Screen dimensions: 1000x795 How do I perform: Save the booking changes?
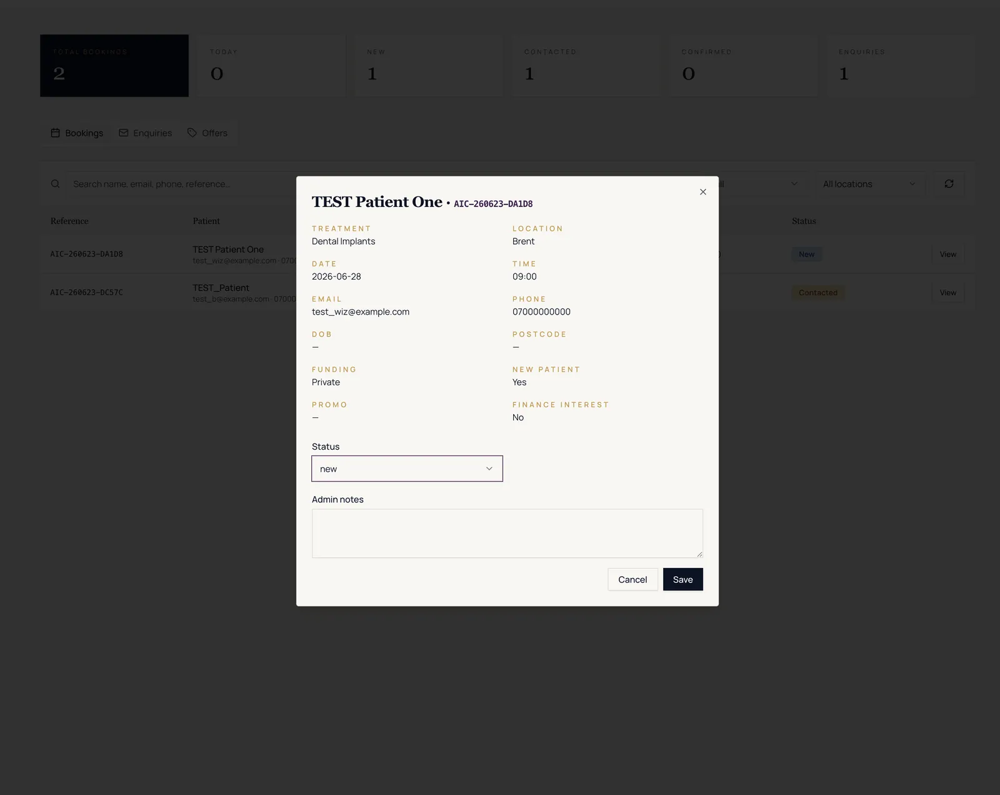[x=682, y=579]
